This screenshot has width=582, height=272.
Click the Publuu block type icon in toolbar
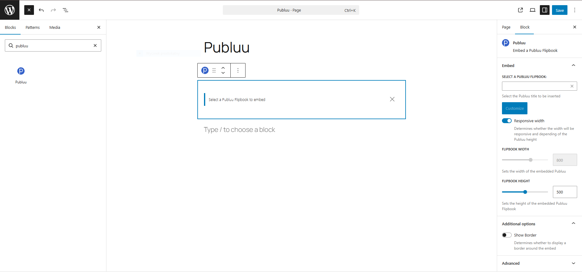pos(205,70)
